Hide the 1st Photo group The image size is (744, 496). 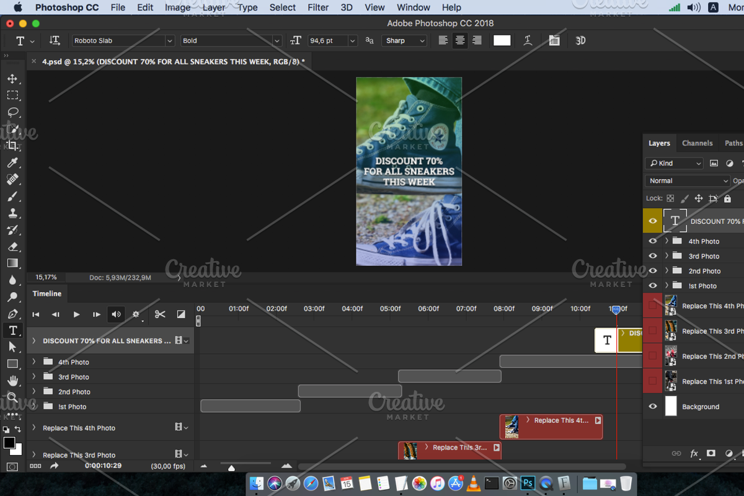click(652, 286)
